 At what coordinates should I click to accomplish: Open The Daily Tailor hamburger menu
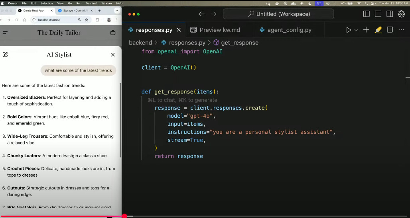[x=5, y=33]
